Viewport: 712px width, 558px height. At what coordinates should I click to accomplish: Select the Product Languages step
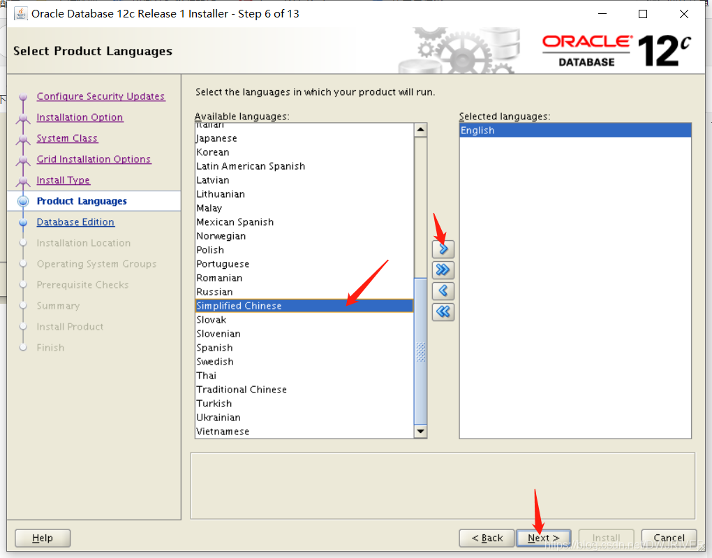tap(82, 201)
